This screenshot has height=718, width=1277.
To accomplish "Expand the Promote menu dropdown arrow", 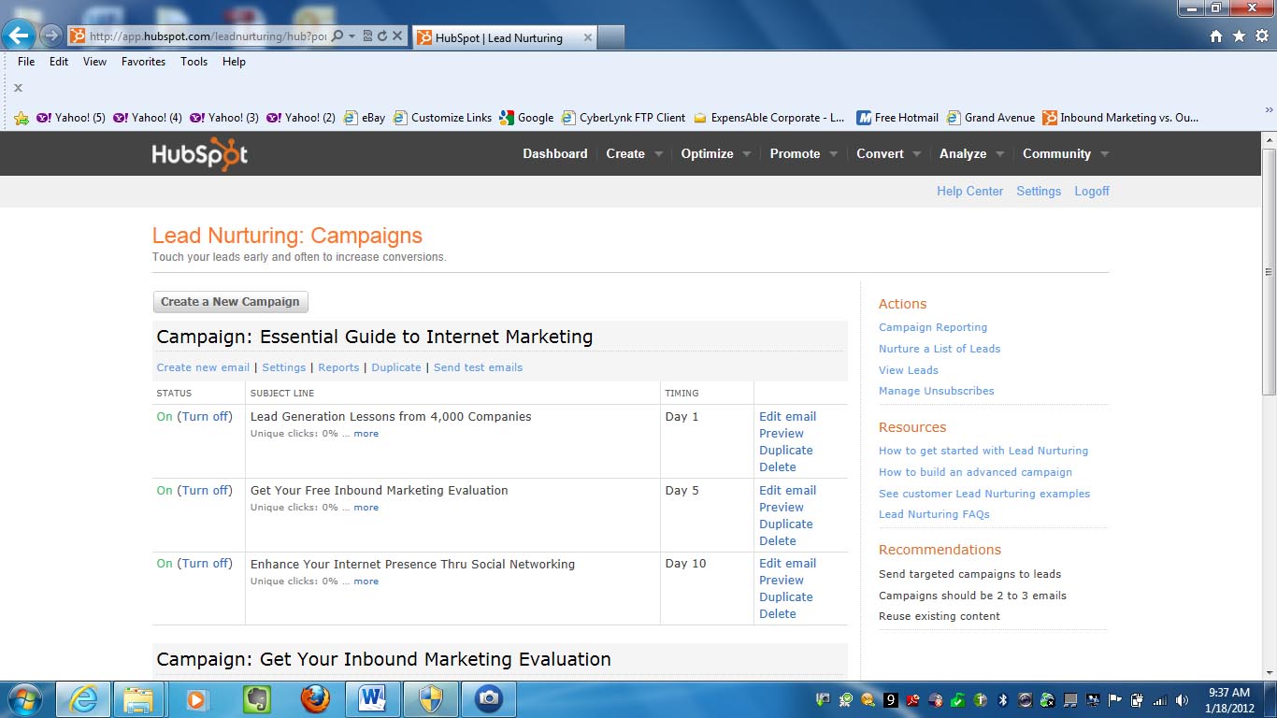I will [x=834, y=154].
